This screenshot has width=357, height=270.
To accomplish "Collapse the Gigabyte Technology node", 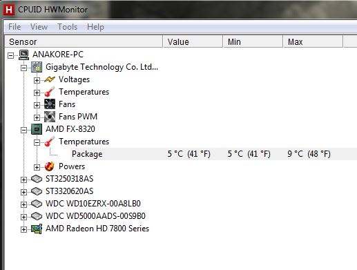I will 23,68.
